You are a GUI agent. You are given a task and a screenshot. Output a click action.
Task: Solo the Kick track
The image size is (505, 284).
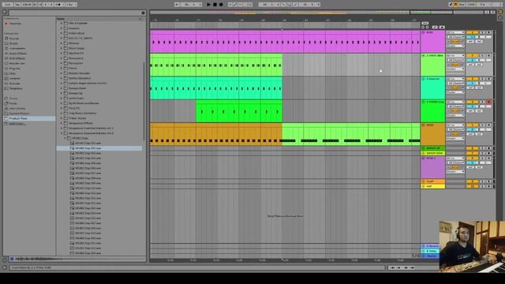tap(482, 32)
